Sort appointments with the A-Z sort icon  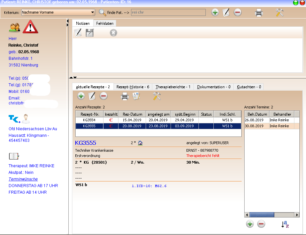pos(285,224)
